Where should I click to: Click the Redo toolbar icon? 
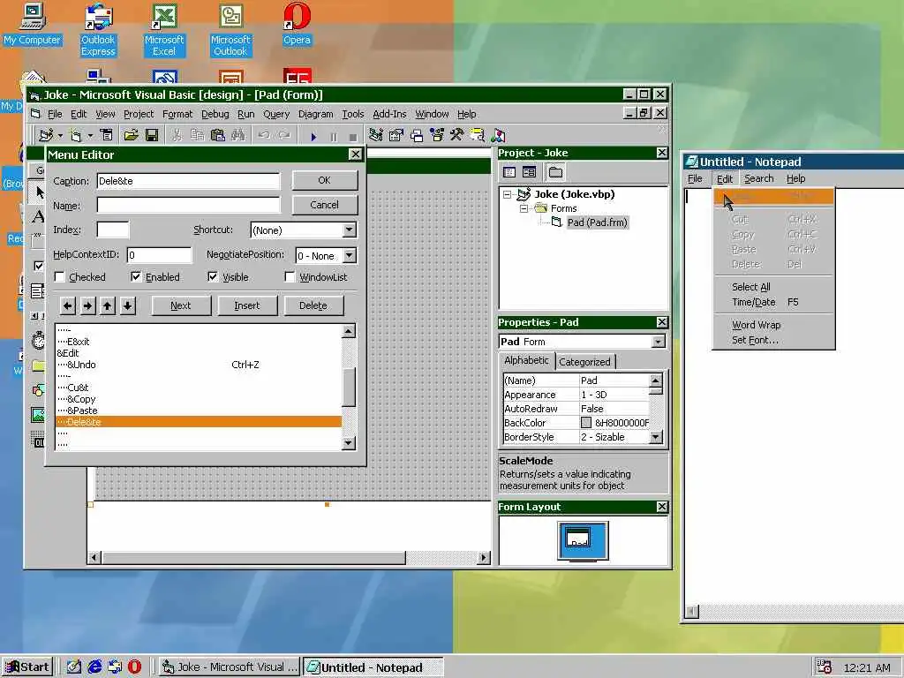pyautogui.click(x=284, y=135)
